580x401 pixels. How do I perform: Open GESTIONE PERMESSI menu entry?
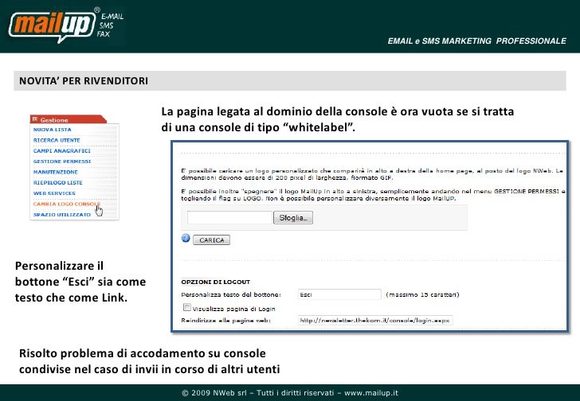coord(62,162)
